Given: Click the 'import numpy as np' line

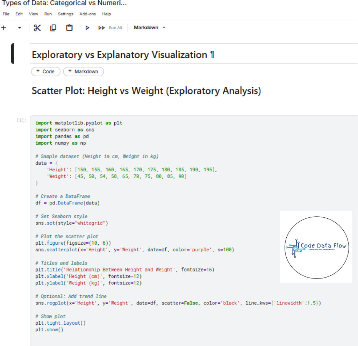Looking at the screenshot, I should point(61,143).
